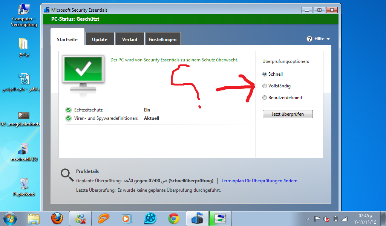Click the Jetzt überprüfen button
386x226 pixels.
(x=288, y=114)
